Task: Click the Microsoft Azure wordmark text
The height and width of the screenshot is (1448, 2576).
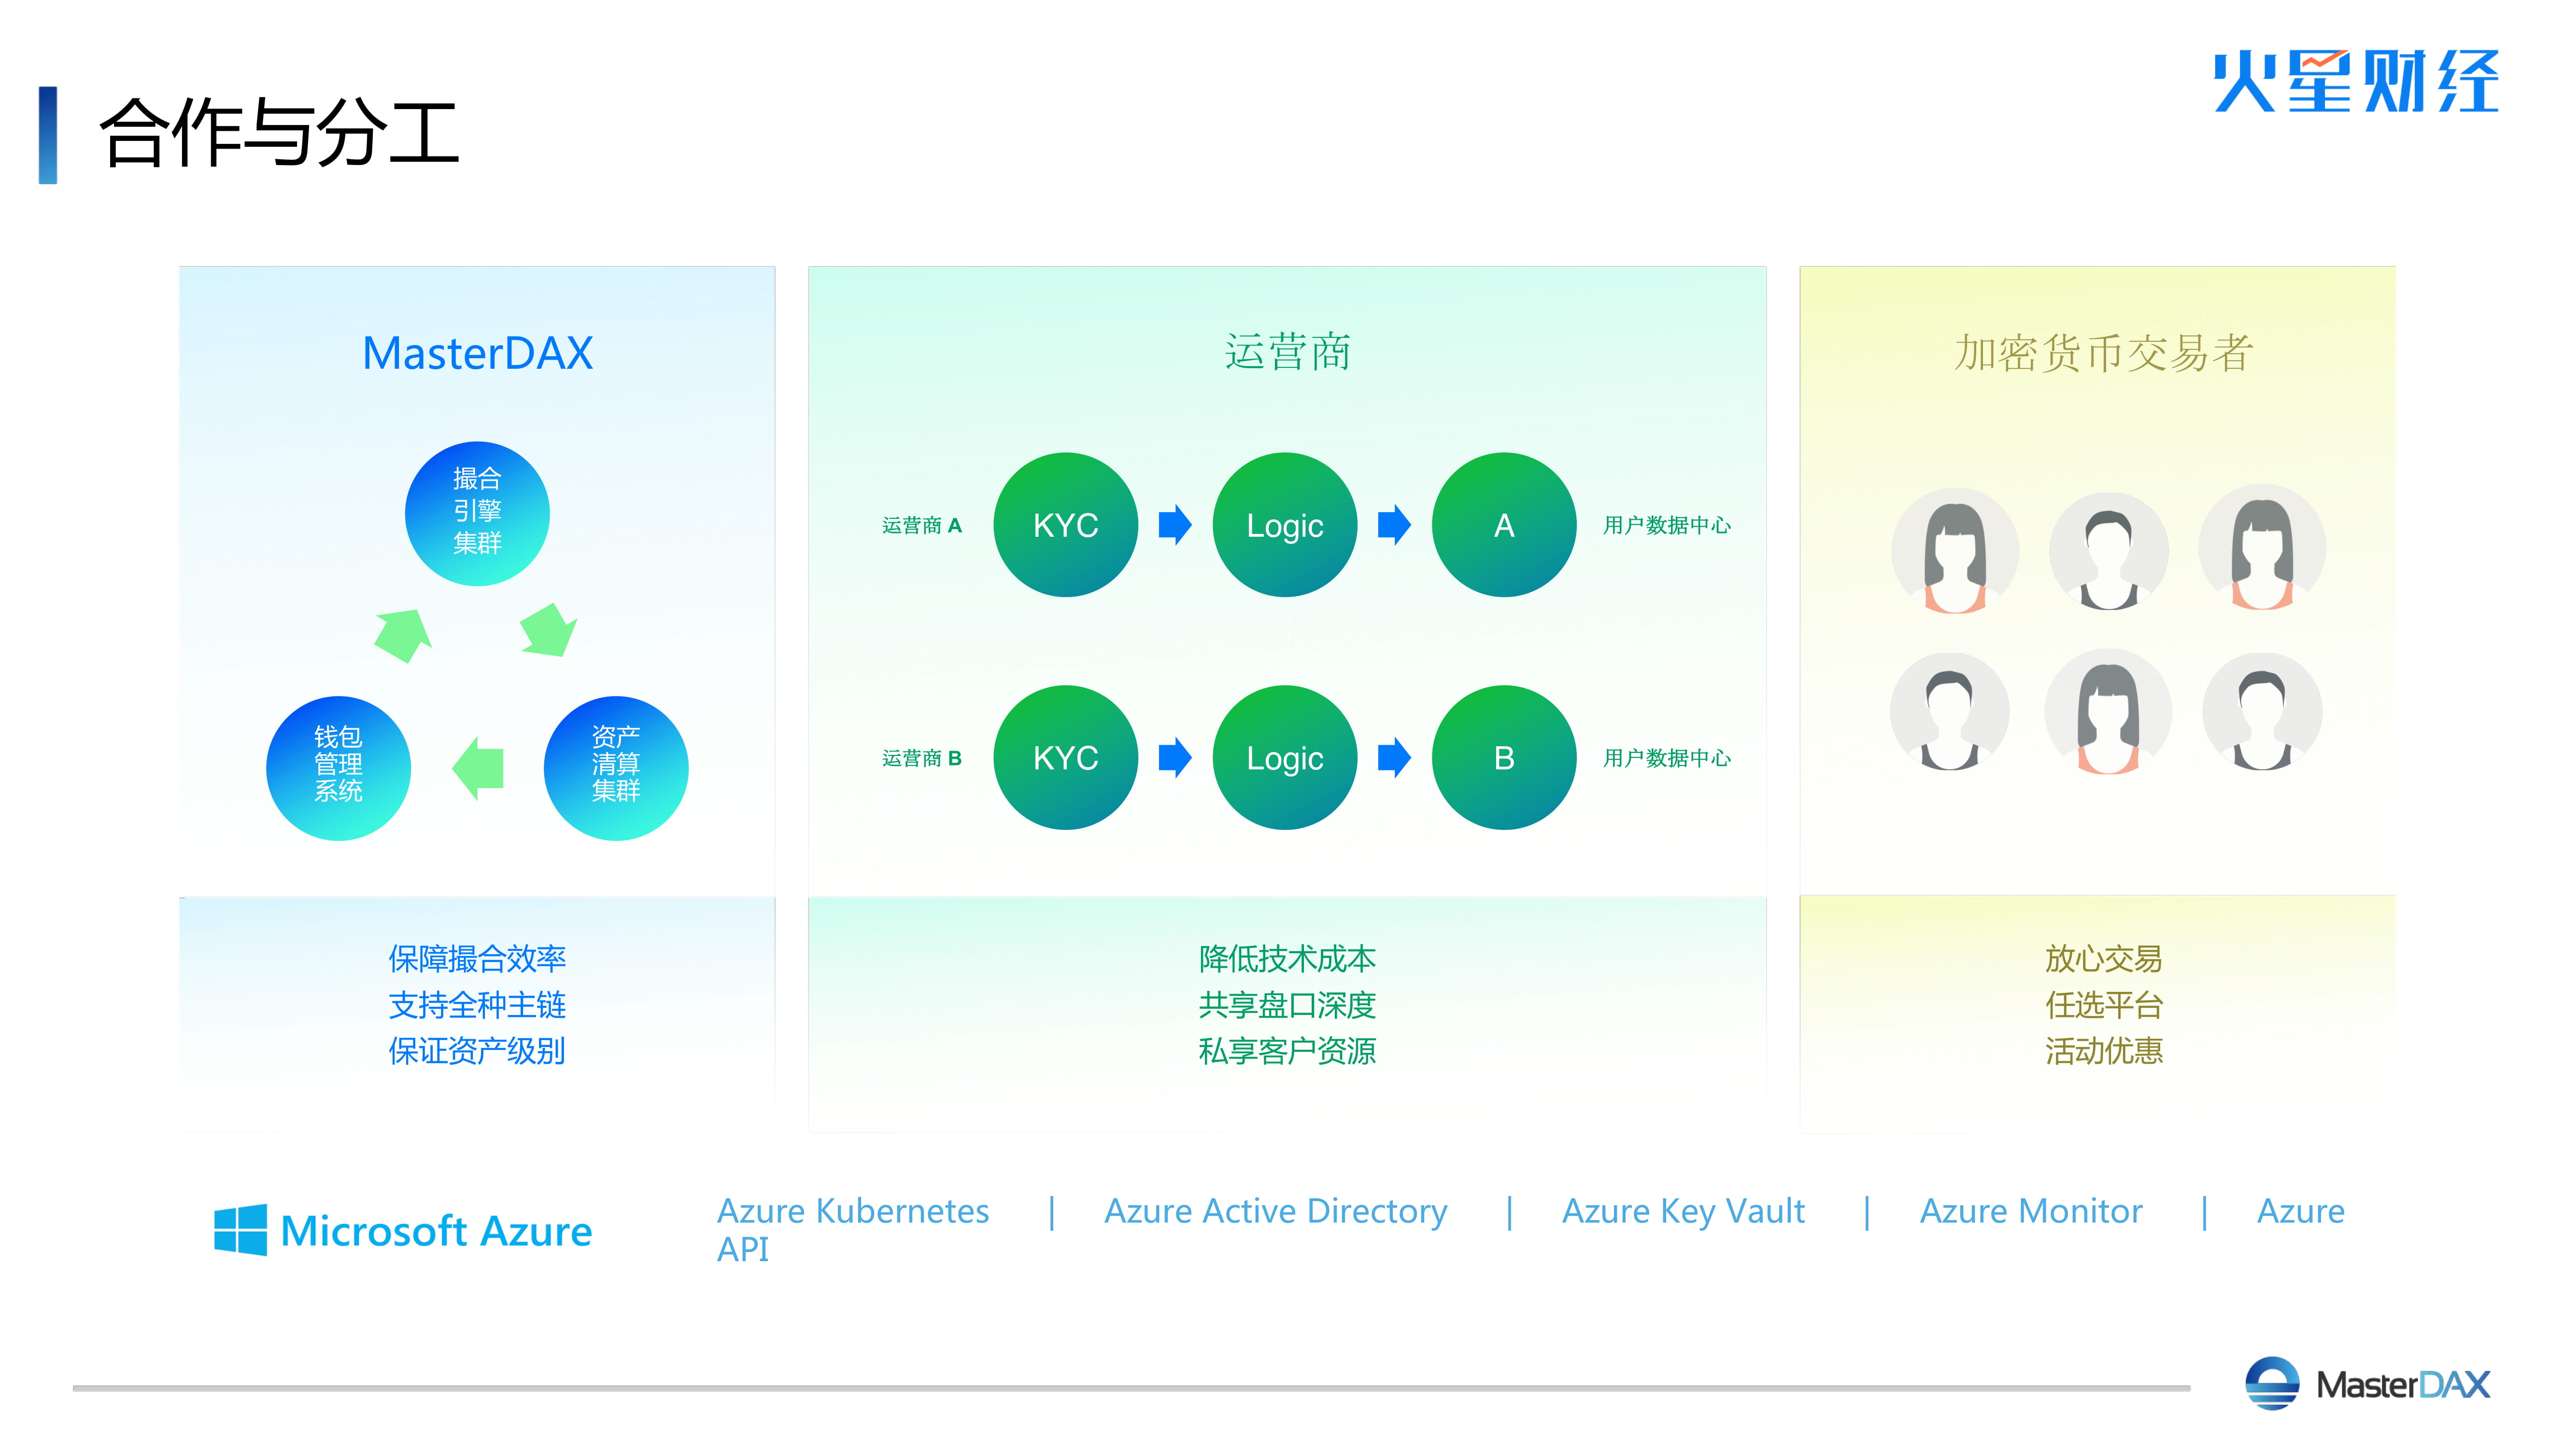Action: tap(436, 1231)
